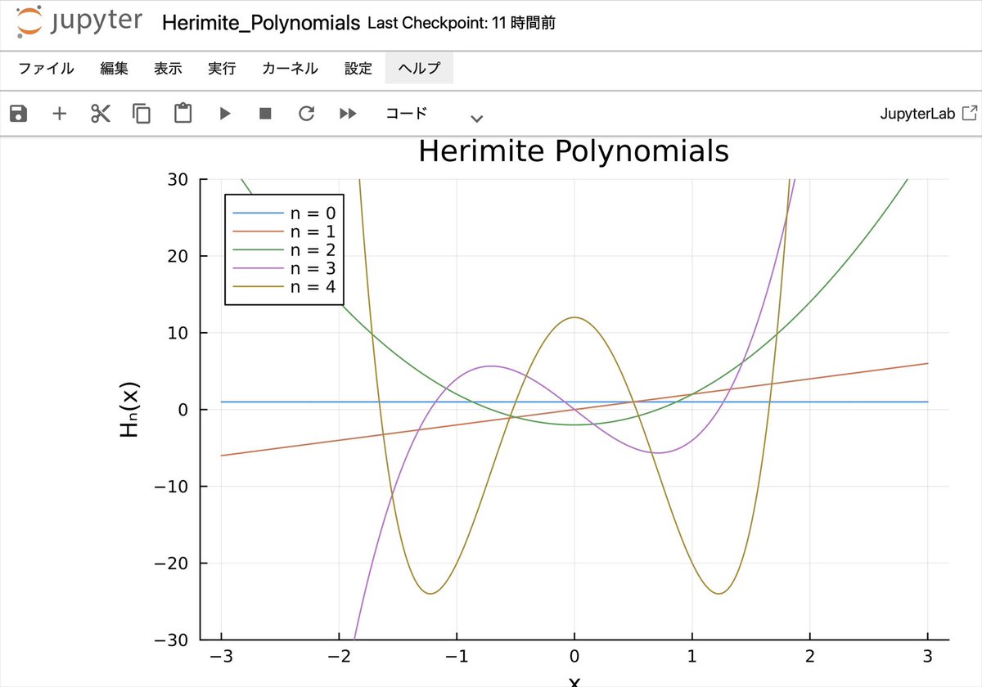Image resolution: width=982 pixels, height=687 pixels.
Task: Click the y-axis tick label 20
Action: pos(178,256)
